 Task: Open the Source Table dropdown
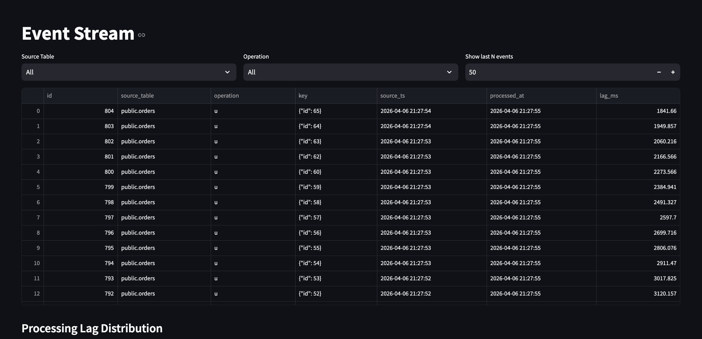(129, 72)
